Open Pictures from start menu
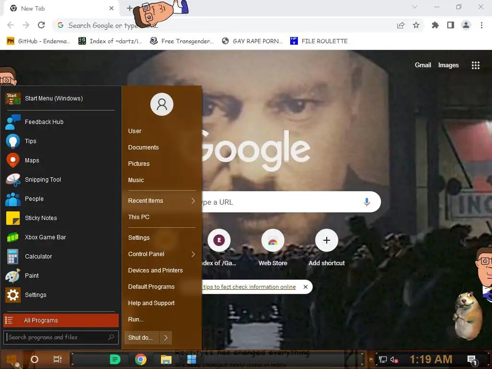The height and width of the screenshot is (369, 492). click(x=139, y=164)
